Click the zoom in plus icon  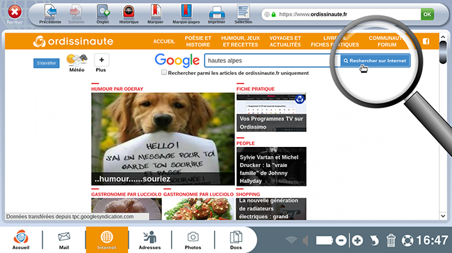[x=357, y=241]
